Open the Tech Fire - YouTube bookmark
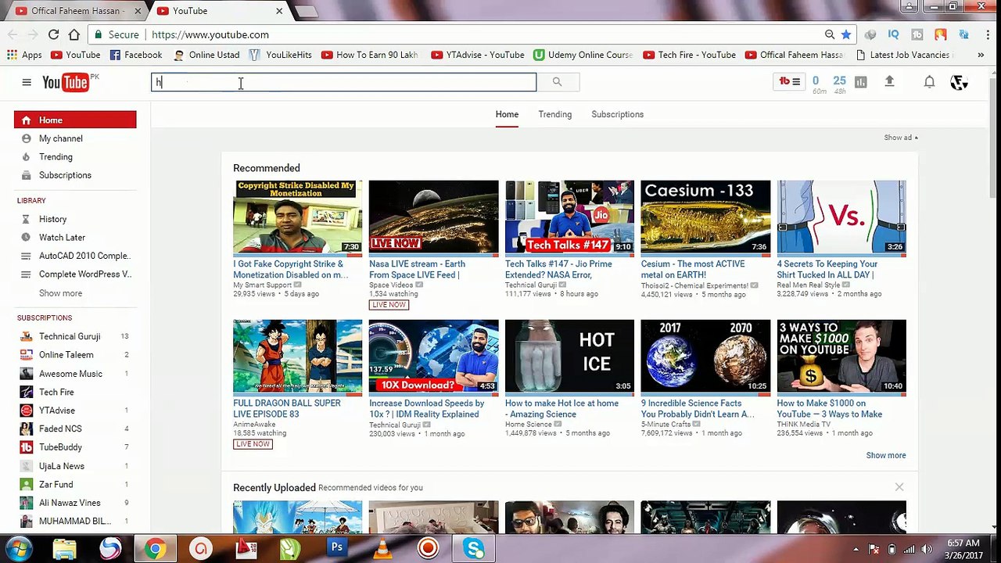The height and width of the screenshot is (563, 1001). (x=689, y=55)
